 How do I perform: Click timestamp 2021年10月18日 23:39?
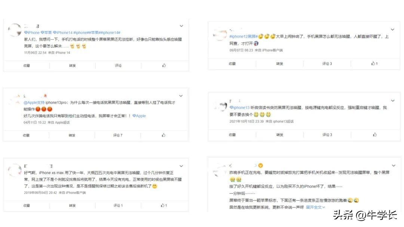(247, 121)
